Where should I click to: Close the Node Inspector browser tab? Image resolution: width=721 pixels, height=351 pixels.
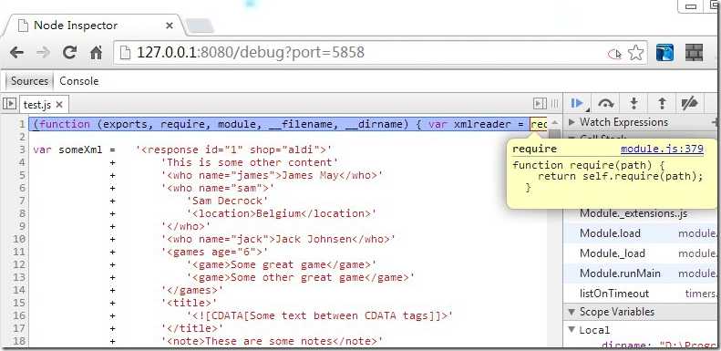click(170, 26)
